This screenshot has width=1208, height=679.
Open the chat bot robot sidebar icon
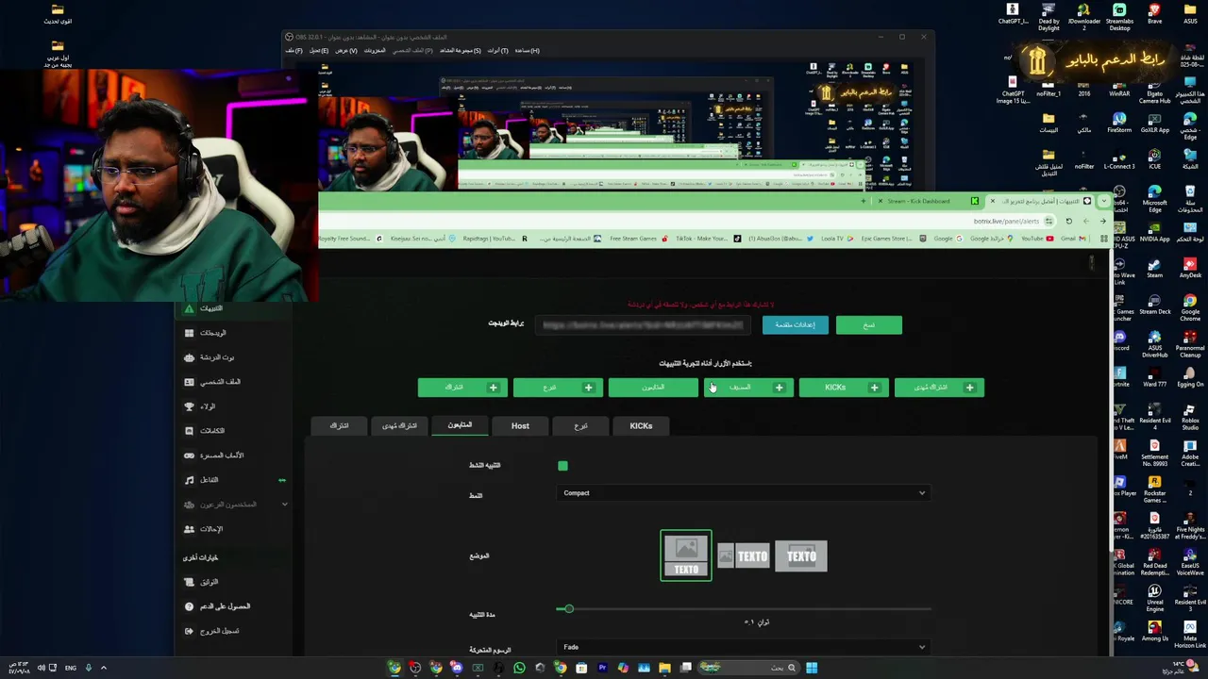(190, 357)
